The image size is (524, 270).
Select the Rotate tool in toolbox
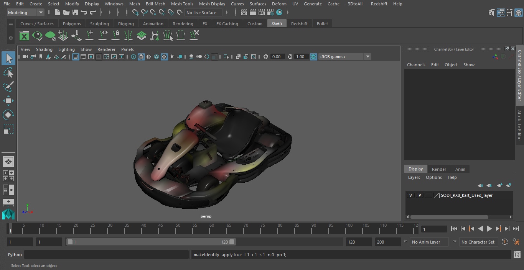pos(8,115)
